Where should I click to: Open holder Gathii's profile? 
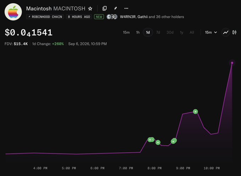point(142,17)
